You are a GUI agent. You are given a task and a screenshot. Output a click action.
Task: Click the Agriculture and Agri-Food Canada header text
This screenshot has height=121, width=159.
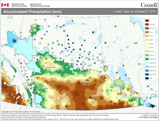coord(19,5)
